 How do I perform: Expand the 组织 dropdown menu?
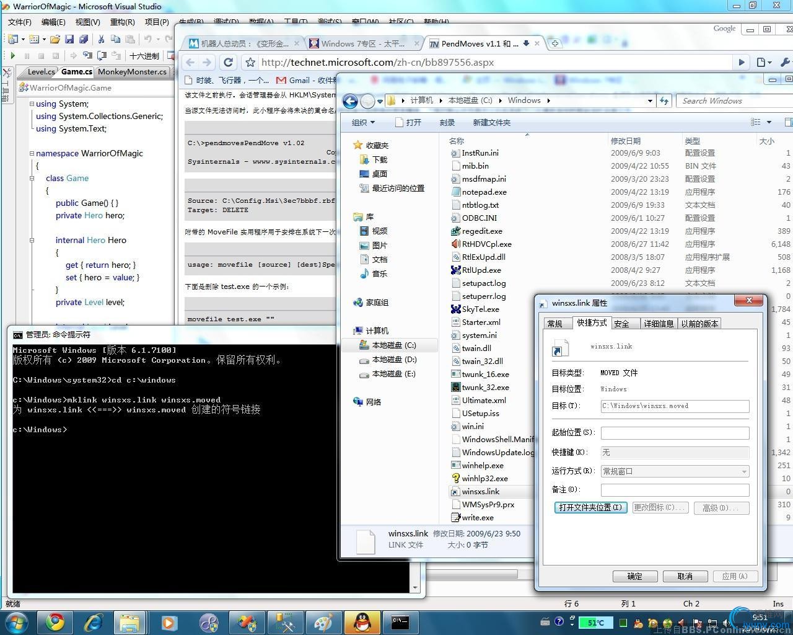pos(363,122)
